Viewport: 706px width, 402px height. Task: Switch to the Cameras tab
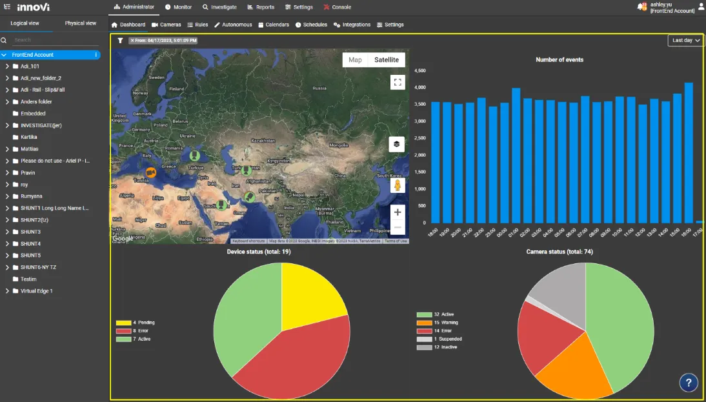coord(166,25)
